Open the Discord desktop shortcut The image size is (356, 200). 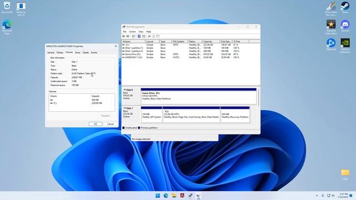tap(345, 26)
